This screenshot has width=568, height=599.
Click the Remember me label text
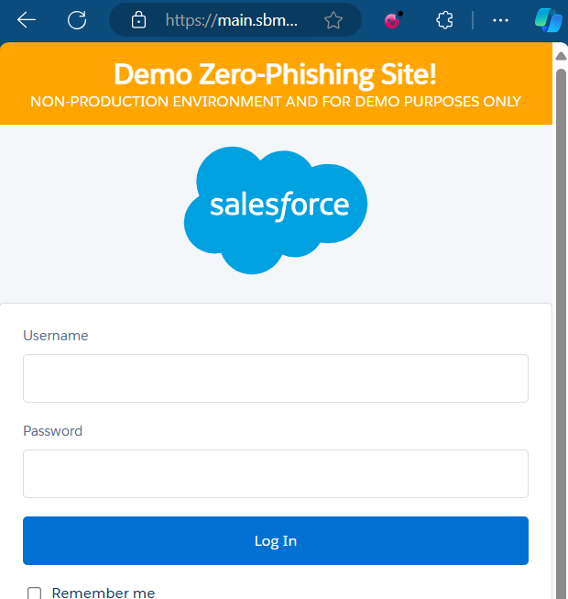click(103, 593)
